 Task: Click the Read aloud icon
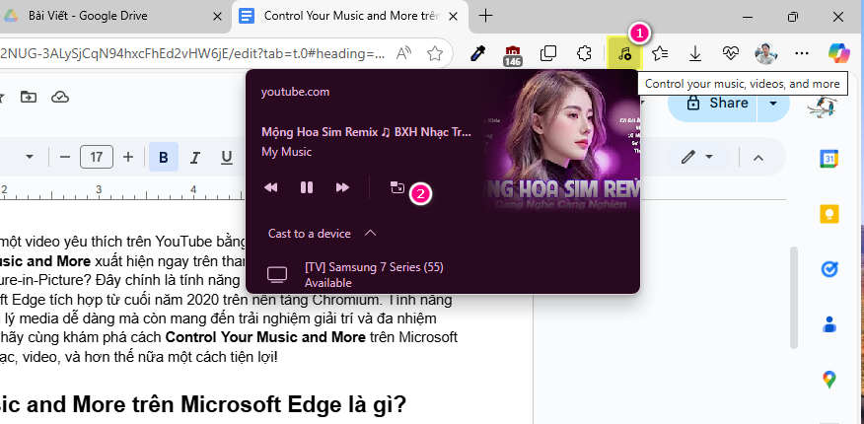[404, 53]
